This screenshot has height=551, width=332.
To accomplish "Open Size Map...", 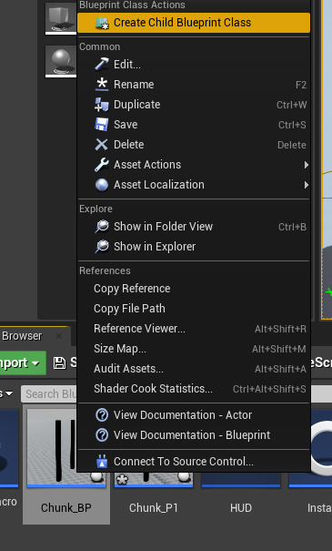I will pos(194,349).
